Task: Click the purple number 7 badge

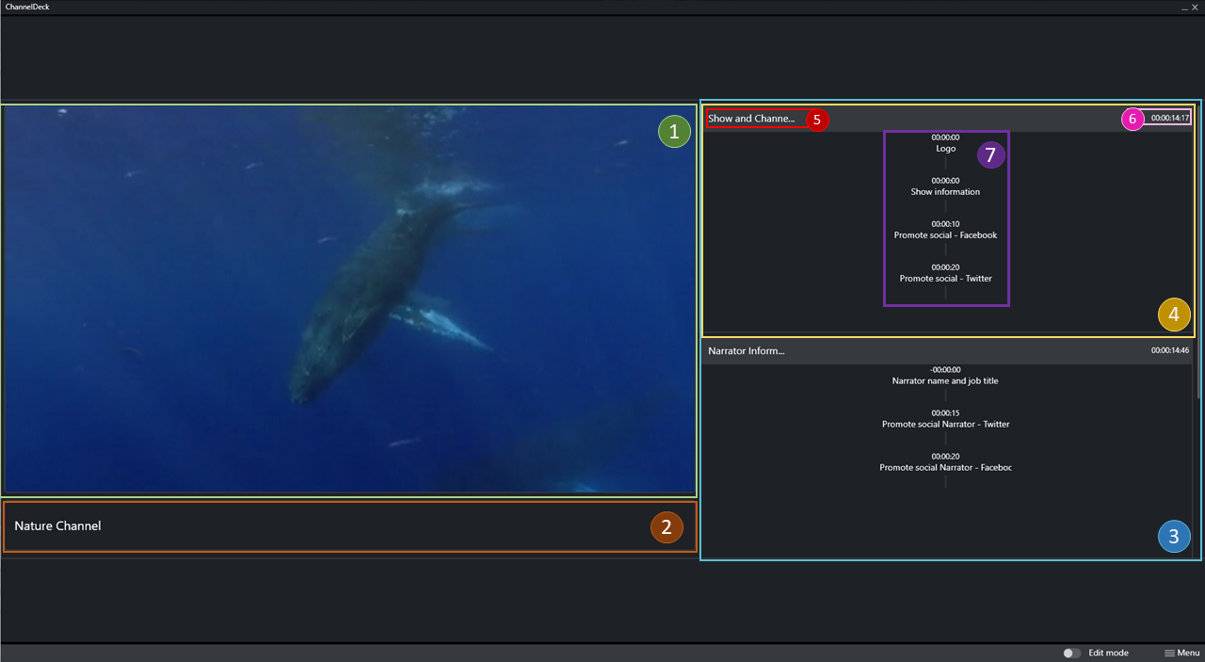Action: point(990,154)
